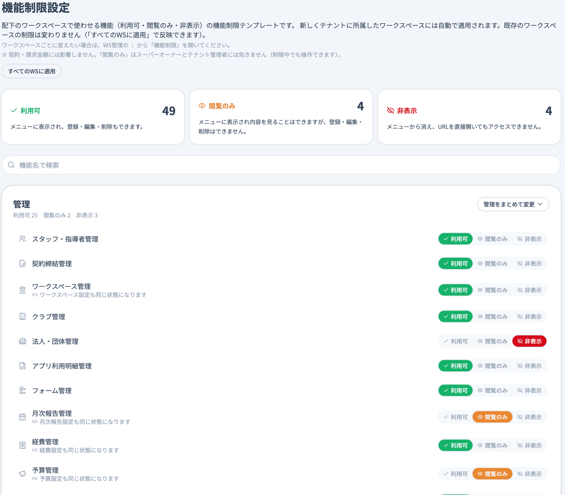Click the form icon beside フォーム管理

tap(23, 391)
